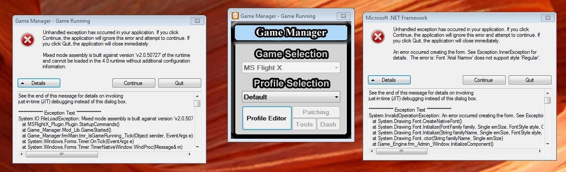
Task: Quit from the .NET Framework error dialog
Action: (x=530, y=80)
